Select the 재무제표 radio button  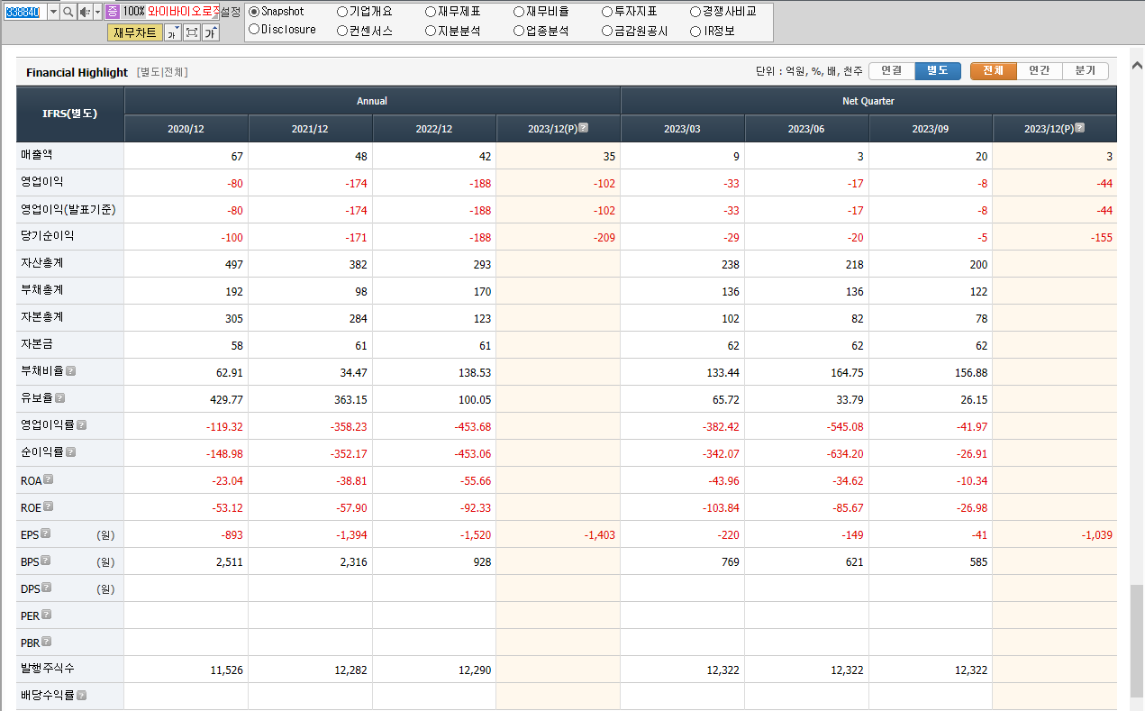(x=431, y=12)
